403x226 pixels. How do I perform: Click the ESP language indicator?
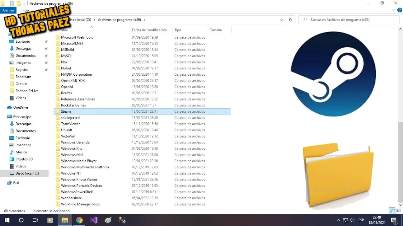pyautogui.click(x=361, y=220)
